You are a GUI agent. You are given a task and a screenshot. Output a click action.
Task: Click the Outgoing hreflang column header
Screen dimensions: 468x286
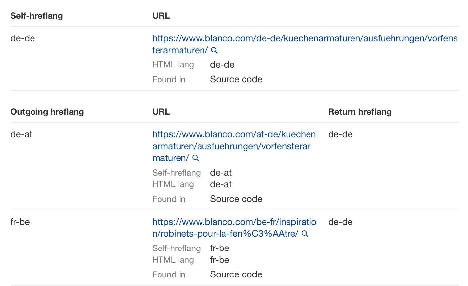click(47, 112)
